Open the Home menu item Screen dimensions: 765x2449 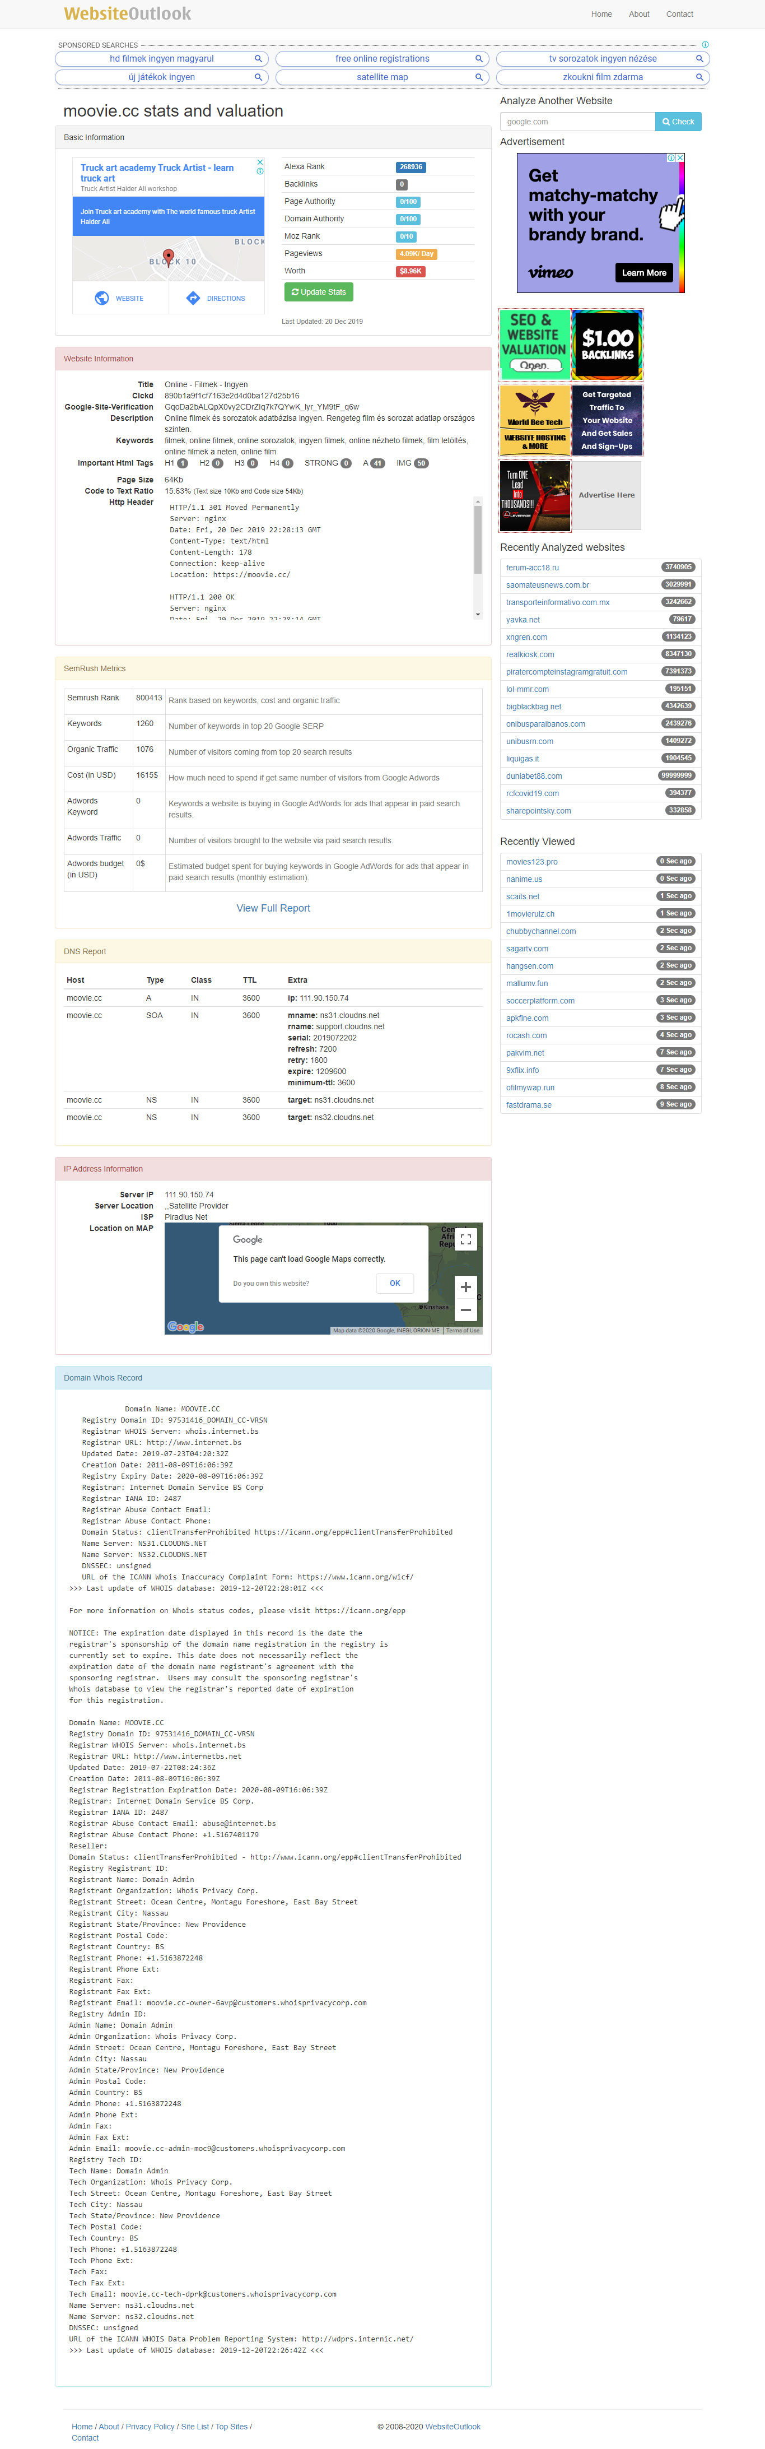(601, 14)
